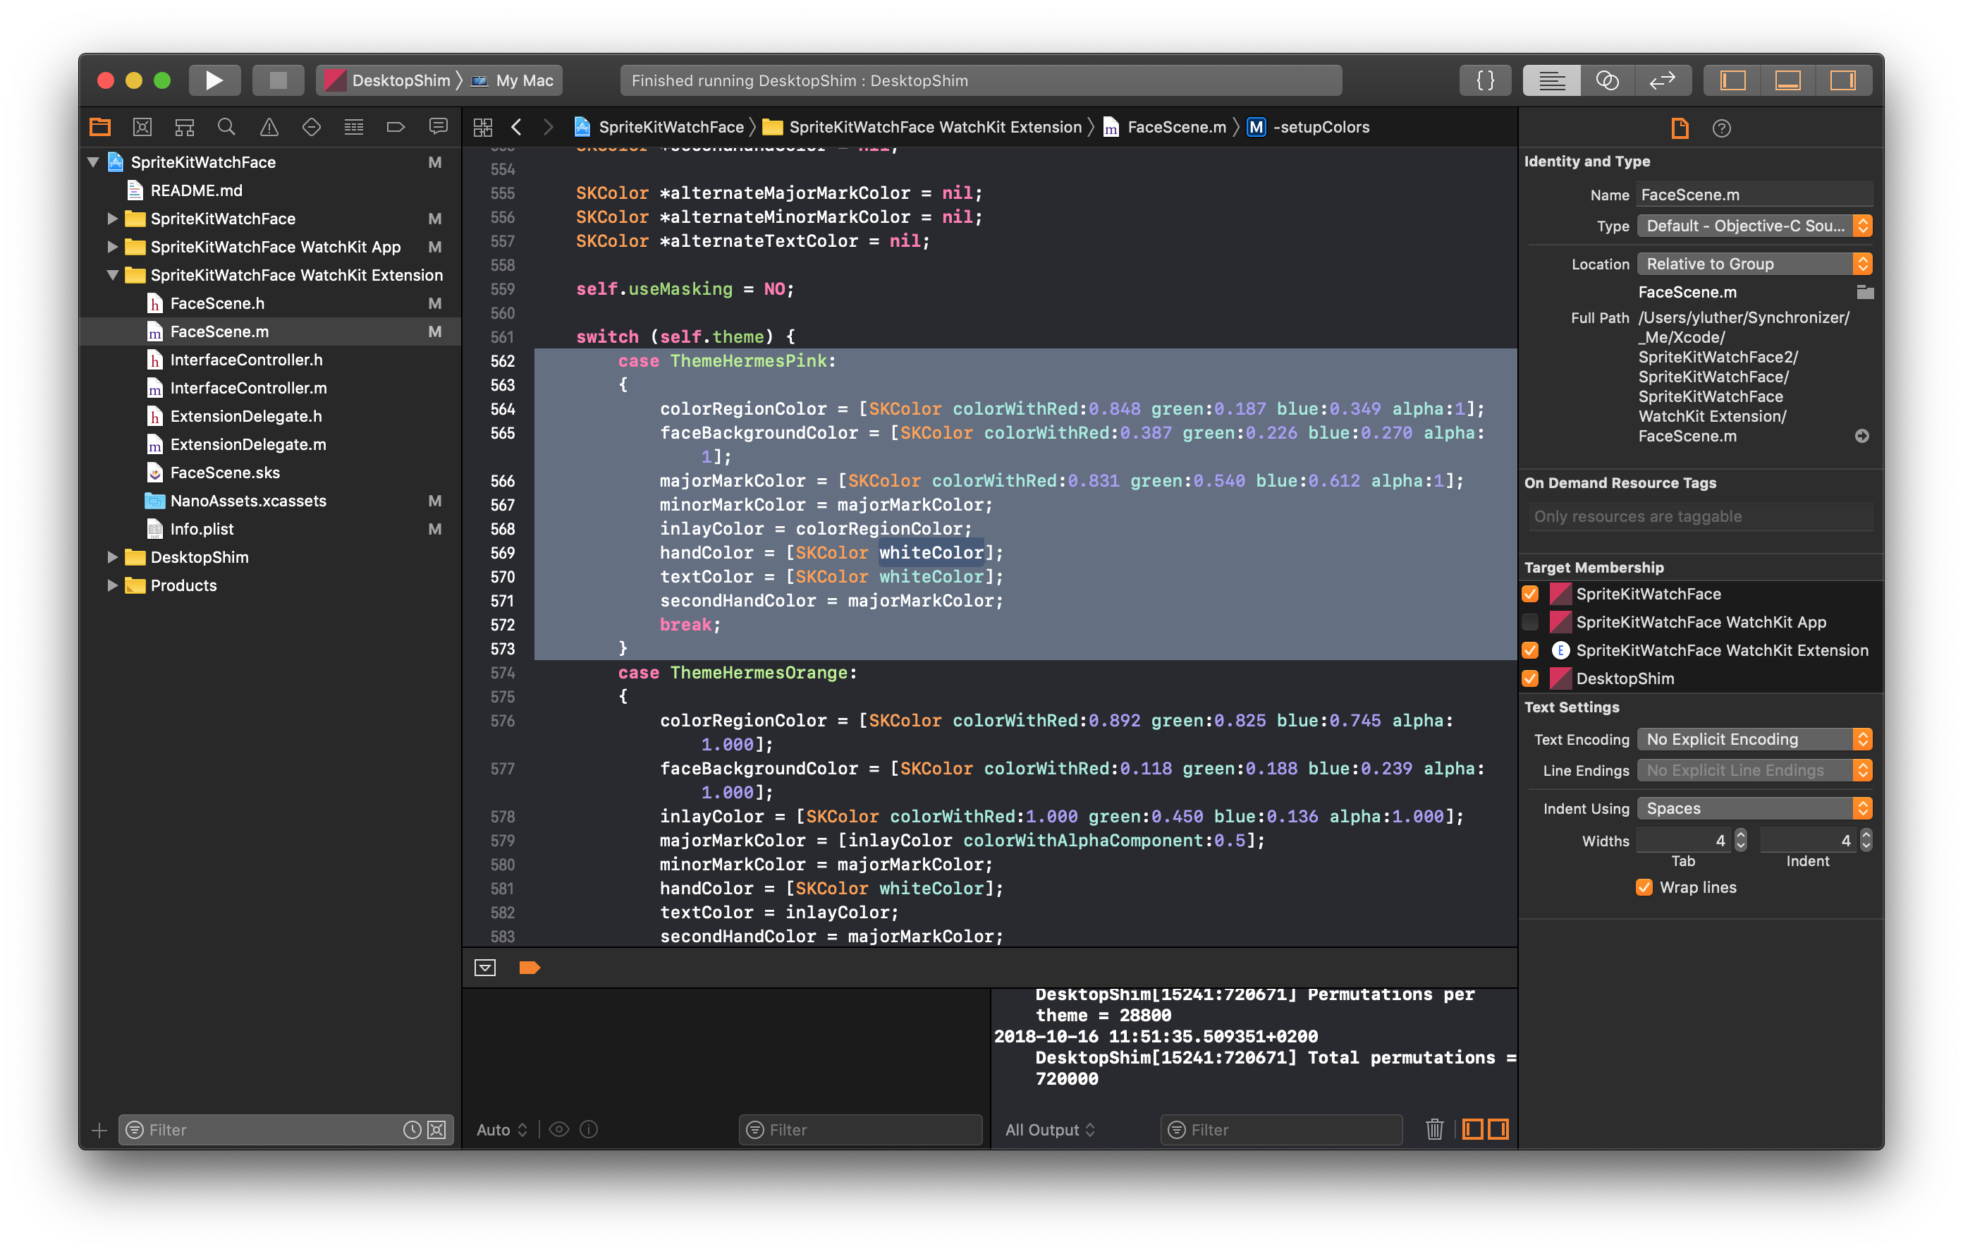Open All Output console selector
Viewport: 1963px width, 1254px height.
point(1050,1130)
